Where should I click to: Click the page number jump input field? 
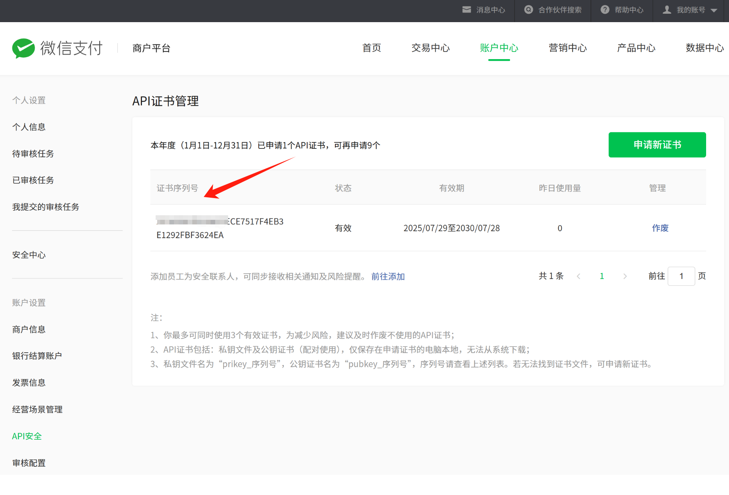[x=681, y=276]
